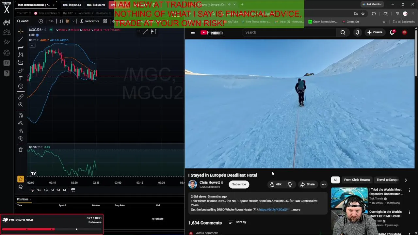Switch to the Positions tab at top

(x=102, y=13)
